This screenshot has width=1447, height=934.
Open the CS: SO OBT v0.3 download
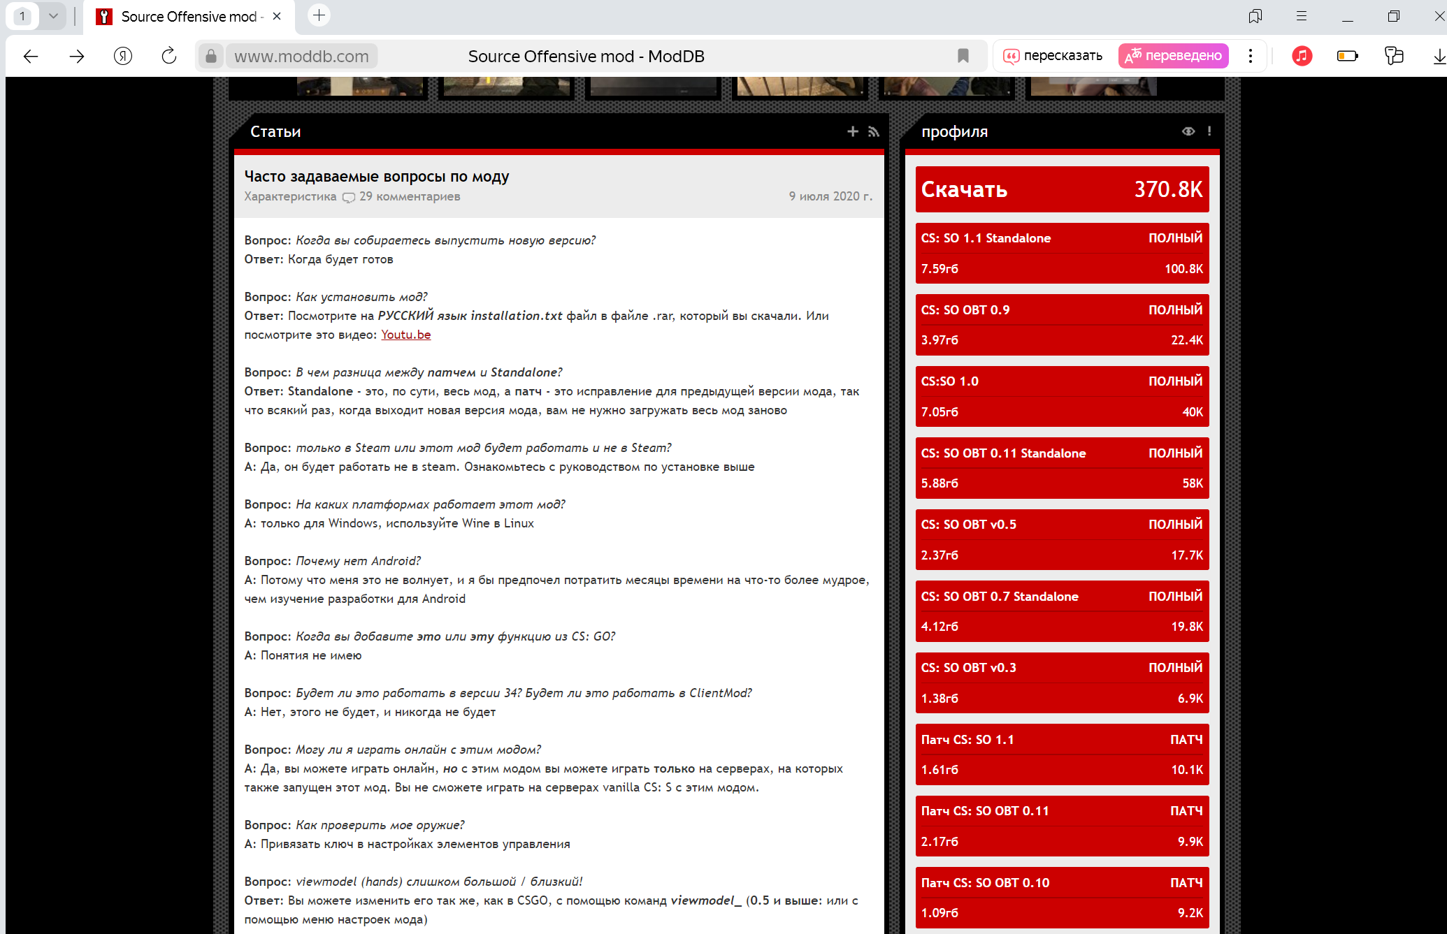(x=1062, y=683)
